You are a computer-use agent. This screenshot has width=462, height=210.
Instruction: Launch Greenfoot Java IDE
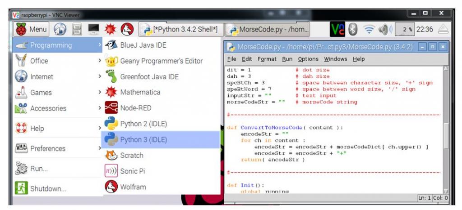[x=161, y=76]
